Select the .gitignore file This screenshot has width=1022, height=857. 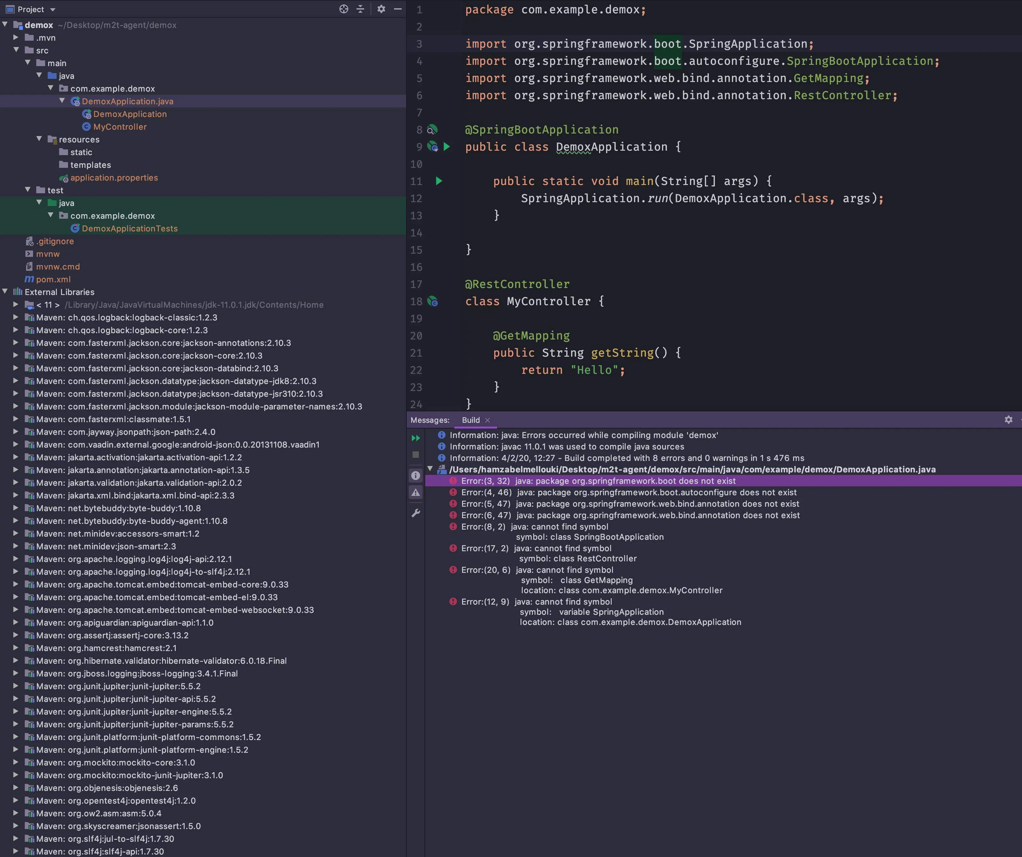pyautogui.click(x=55, y=241)
